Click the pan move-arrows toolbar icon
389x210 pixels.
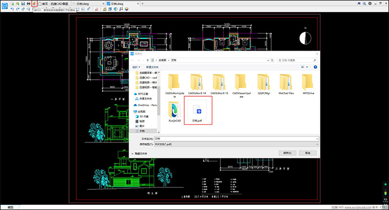23,9
